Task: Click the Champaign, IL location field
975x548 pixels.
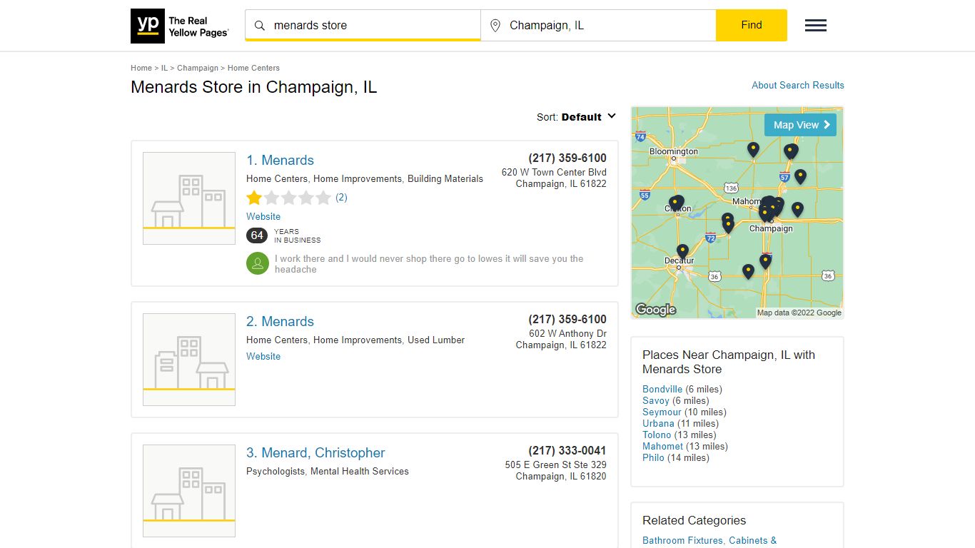Action: 598,26
